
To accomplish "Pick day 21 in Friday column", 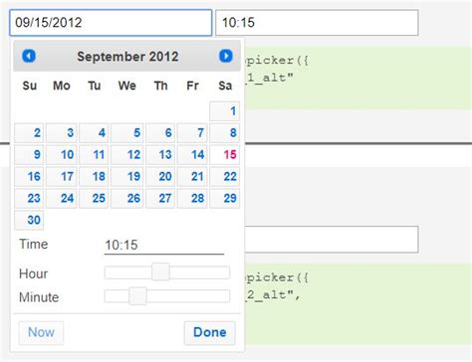I will (x=192, y=176).
